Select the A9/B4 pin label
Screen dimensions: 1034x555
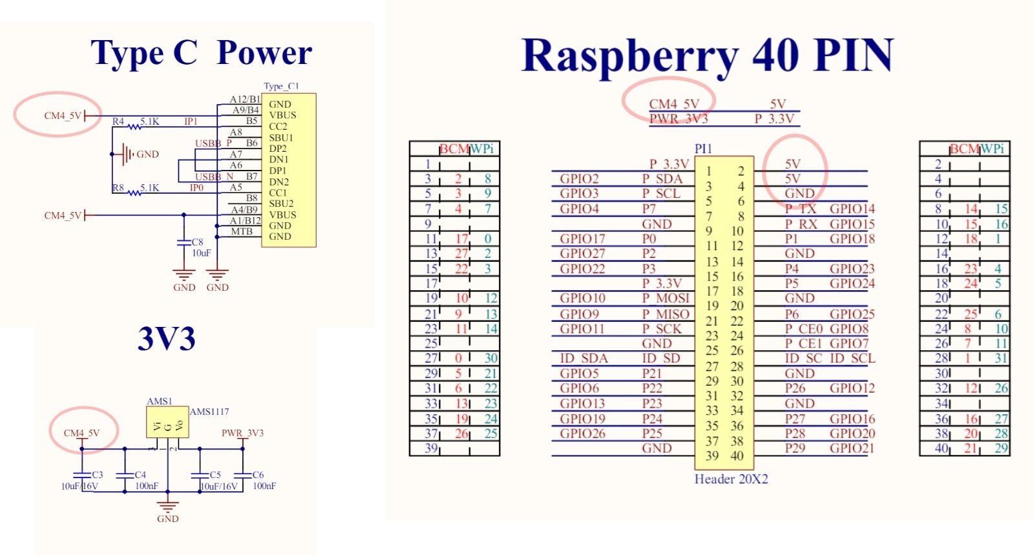click(x=246, y=110)
